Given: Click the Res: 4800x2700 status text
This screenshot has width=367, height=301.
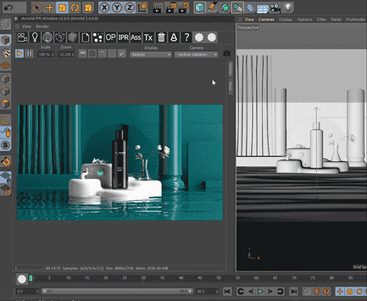Looking at the screenshot, I should [120, 268].
